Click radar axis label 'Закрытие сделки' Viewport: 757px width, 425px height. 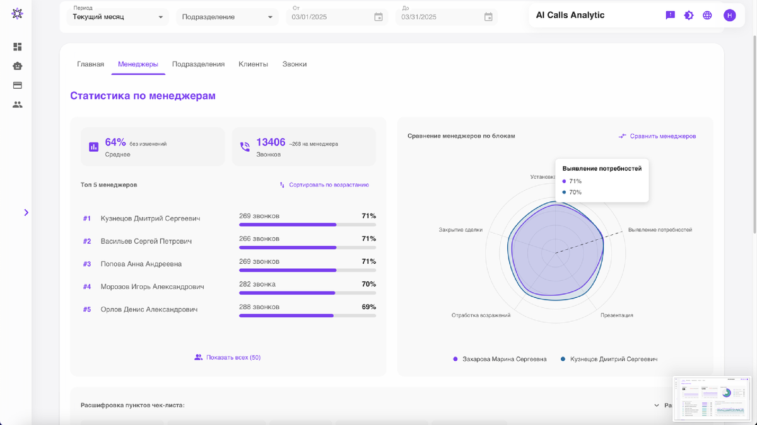[x=461, y=230]
